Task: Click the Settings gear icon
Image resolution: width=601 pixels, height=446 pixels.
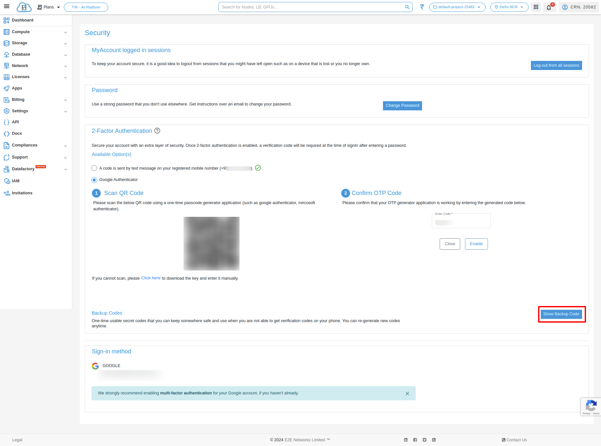Action: click(x=7, y=111)
